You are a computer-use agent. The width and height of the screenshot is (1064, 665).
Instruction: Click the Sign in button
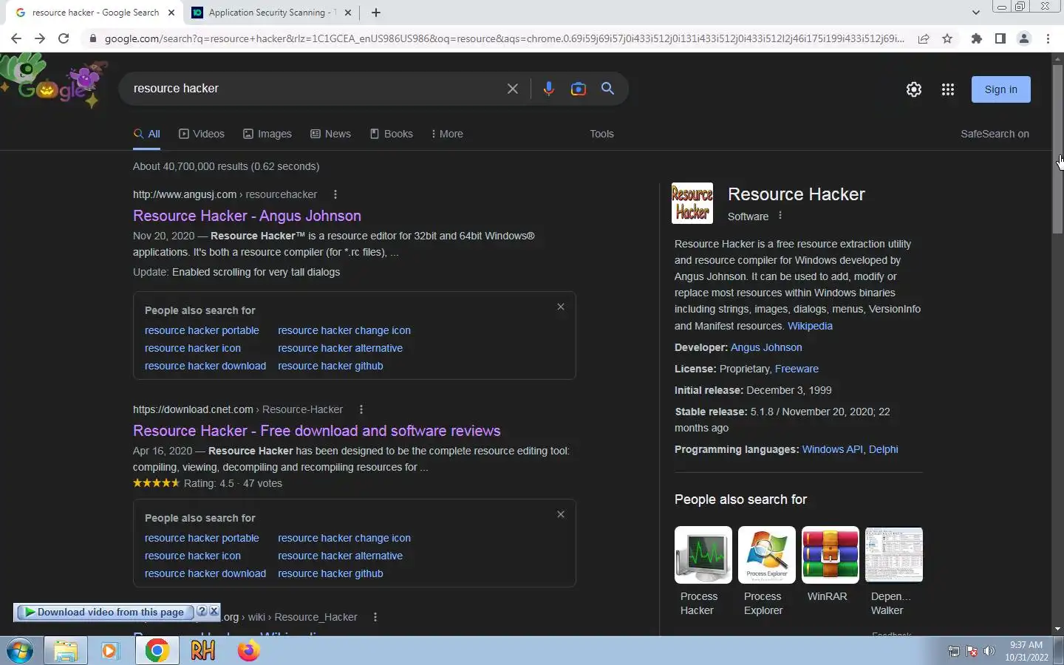1000,89
